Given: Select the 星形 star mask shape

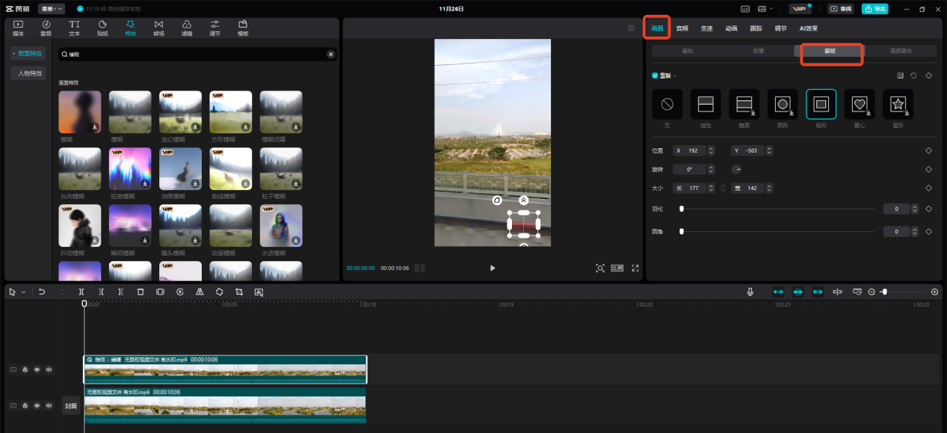Looking at the screenshot, I should 898,104.
